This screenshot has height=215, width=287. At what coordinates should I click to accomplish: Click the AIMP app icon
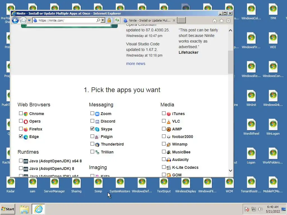coord(168,129)
